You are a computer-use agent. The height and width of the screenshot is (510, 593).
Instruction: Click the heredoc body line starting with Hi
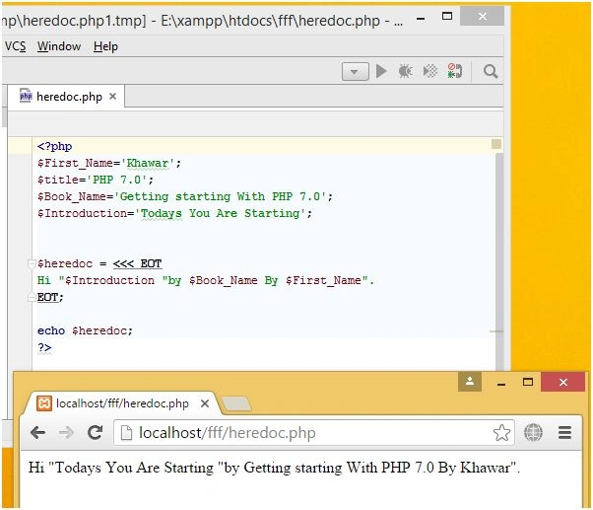(205, 280)
